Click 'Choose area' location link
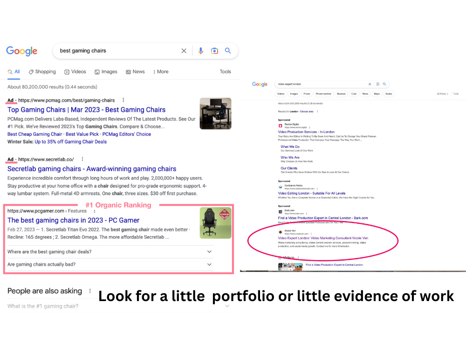 [x=307, y=112]
